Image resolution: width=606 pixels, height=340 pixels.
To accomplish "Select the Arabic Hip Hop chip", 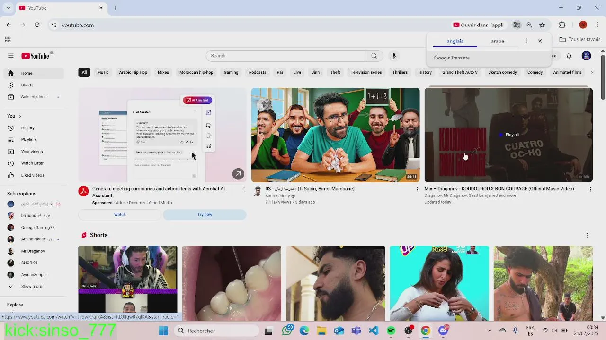I will 133,72.
